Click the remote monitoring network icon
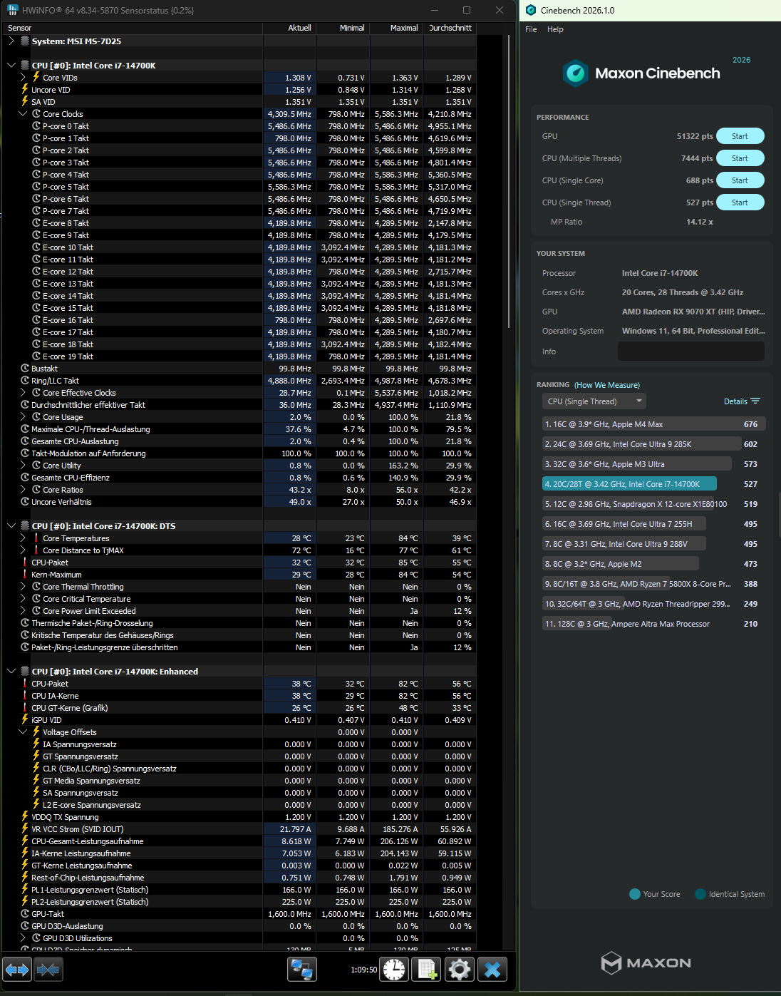This screenshot has width=781, height=996. pyautogui.click(x=302, y=970)
